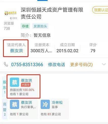Open supervisor 冷林松 profile
The width and height of the screenshot is (108, 124).
(57, 103)
